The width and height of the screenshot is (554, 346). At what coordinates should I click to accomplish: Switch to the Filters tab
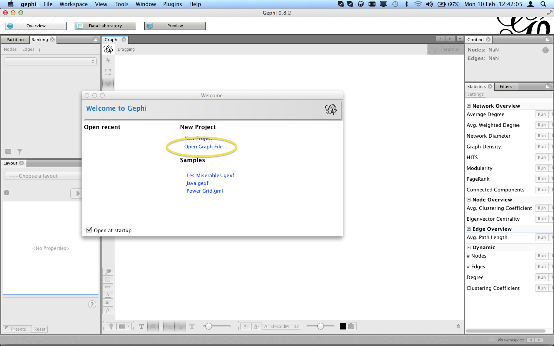[x=506, y=86]
